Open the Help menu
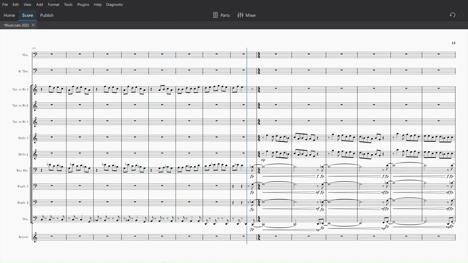The image size is (468, 263). point(98,4)
